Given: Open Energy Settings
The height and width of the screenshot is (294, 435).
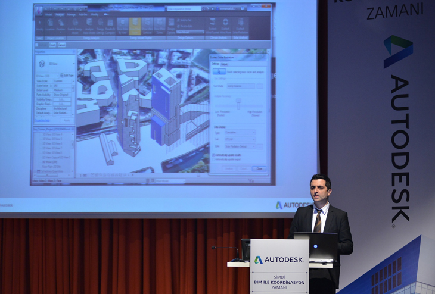Looking at the screenshot, I should [100, 26].
